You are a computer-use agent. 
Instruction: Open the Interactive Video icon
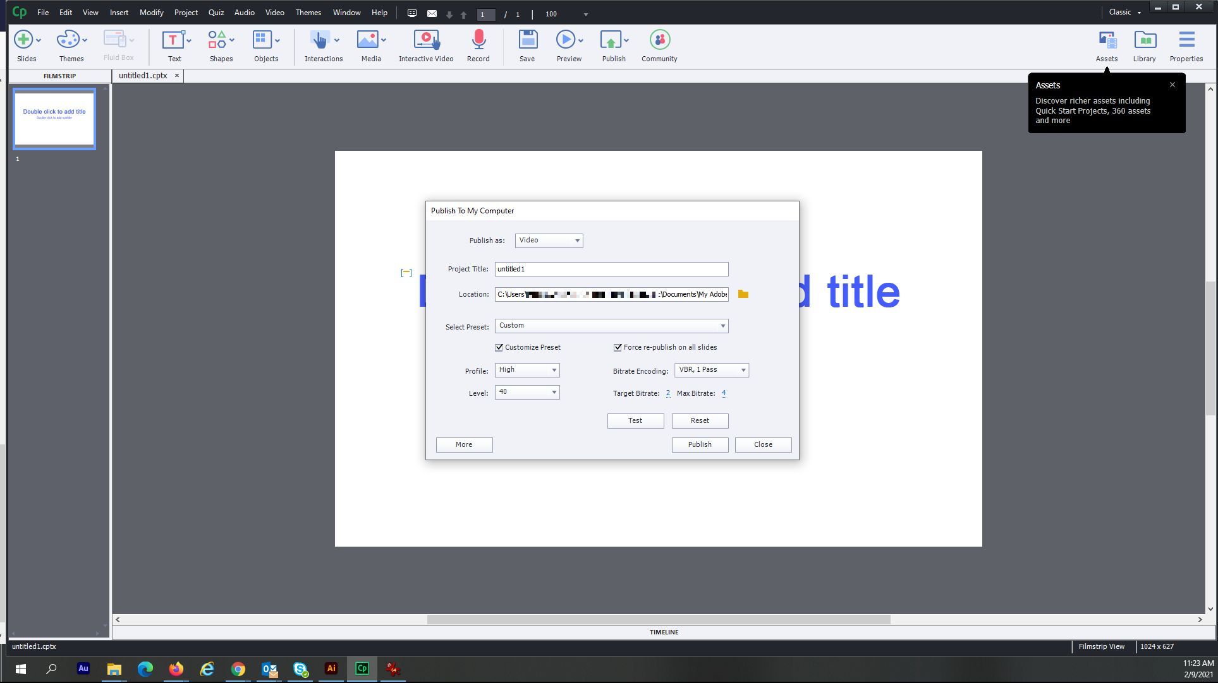click(x=425, y=40)
